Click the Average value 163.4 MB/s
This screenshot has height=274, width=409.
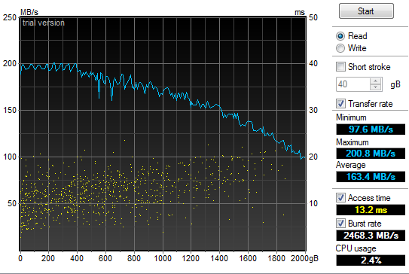371,177
